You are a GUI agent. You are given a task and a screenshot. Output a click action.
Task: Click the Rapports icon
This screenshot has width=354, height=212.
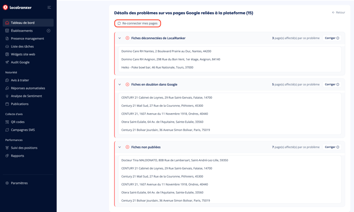click(x=7, y=156)
